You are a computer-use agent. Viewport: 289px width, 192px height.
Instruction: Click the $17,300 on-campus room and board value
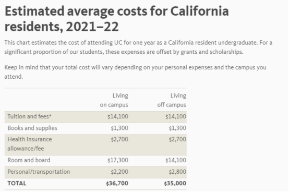click(x=118, y=160)
